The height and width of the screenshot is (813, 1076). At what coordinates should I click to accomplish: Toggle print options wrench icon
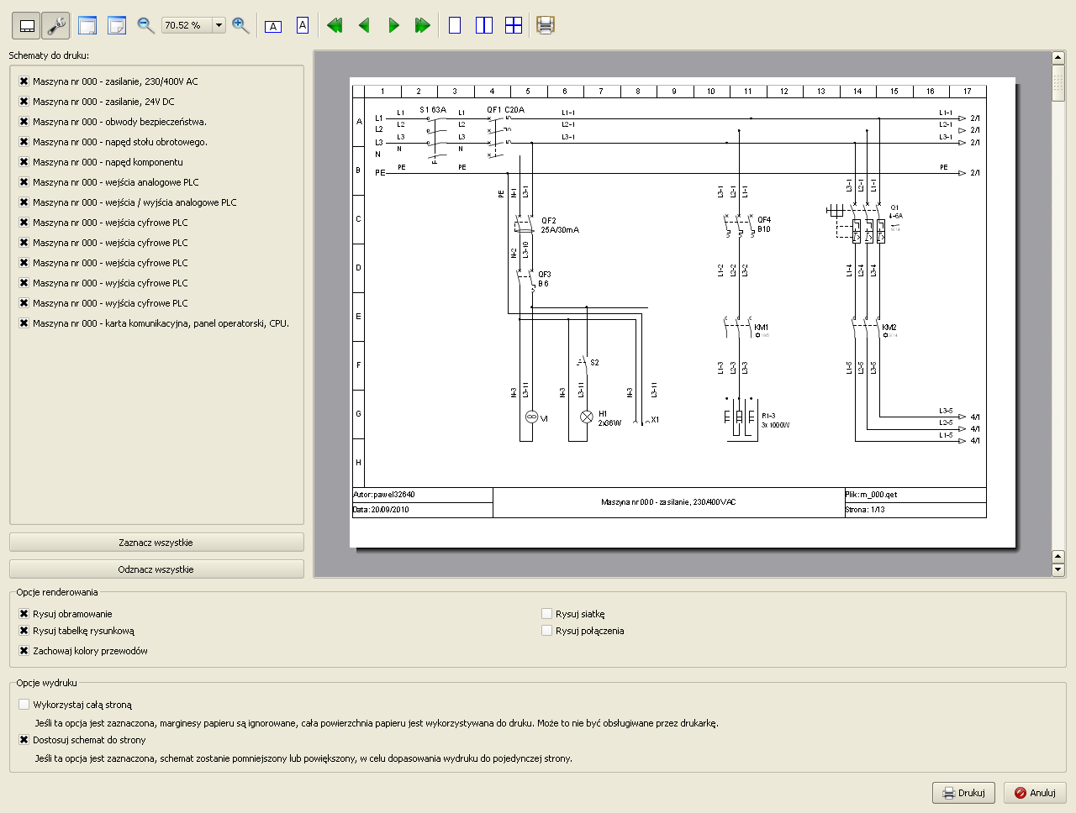[x=56, y=26]
